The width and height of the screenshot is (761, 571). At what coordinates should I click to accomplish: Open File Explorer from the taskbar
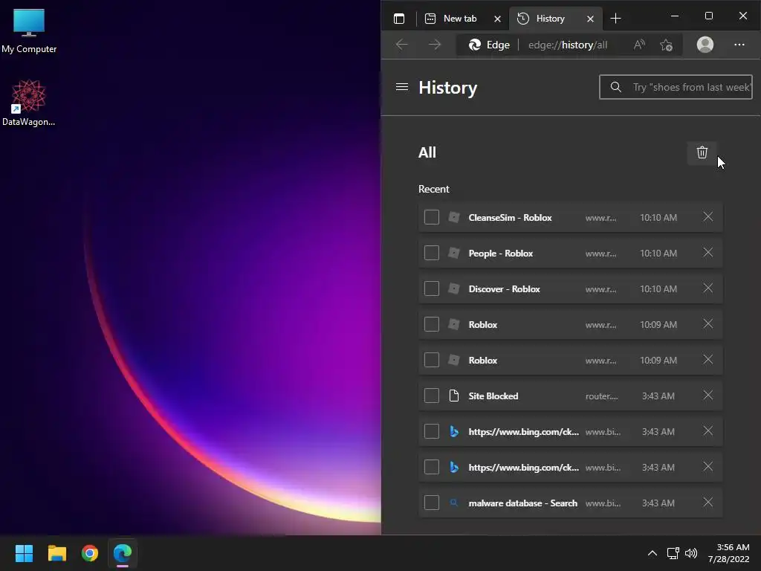[x=56, y=553]
